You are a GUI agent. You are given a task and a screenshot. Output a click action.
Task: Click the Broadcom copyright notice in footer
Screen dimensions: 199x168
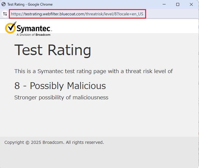point(54,143)
